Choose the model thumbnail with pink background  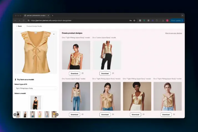click(40, 114)
